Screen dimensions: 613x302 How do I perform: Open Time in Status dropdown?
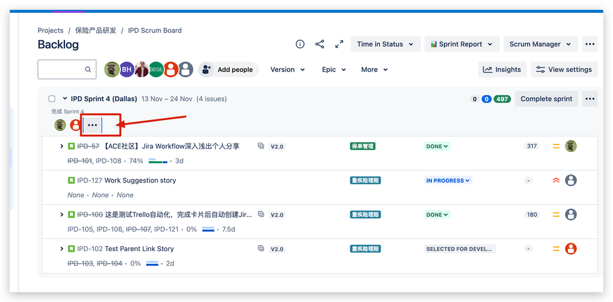pos(385,44)
